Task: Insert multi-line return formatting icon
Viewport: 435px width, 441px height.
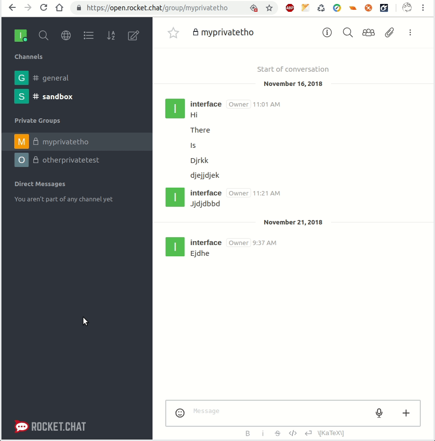Action: (308, 433)
